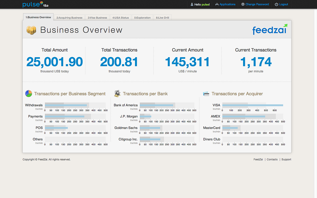Click the Applications icon in top bar
This screenshot has height=198, width=317.
tap(217, 4)
